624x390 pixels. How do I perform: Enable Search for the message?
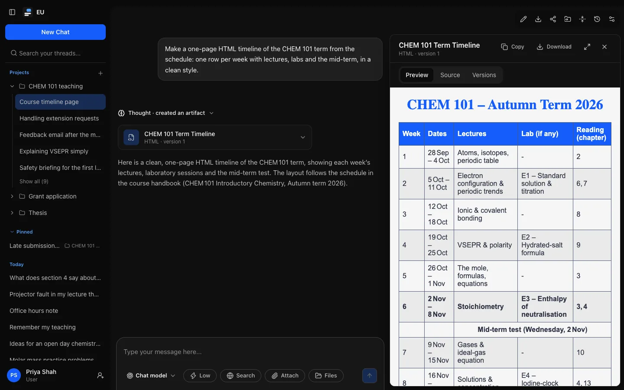tap(240, 376)
